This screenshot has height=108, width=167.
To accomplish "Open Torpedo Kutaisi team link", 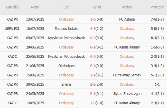I will (x=66, y=28).
